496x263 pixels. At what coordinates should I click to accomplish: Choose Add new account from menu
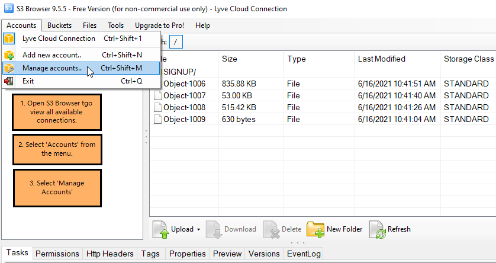(52, 55)
